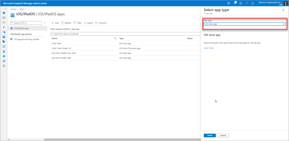This screenshot has width=289, height=141.
Task: Close the Select app type panel
Action: click(x=283, y=10)
